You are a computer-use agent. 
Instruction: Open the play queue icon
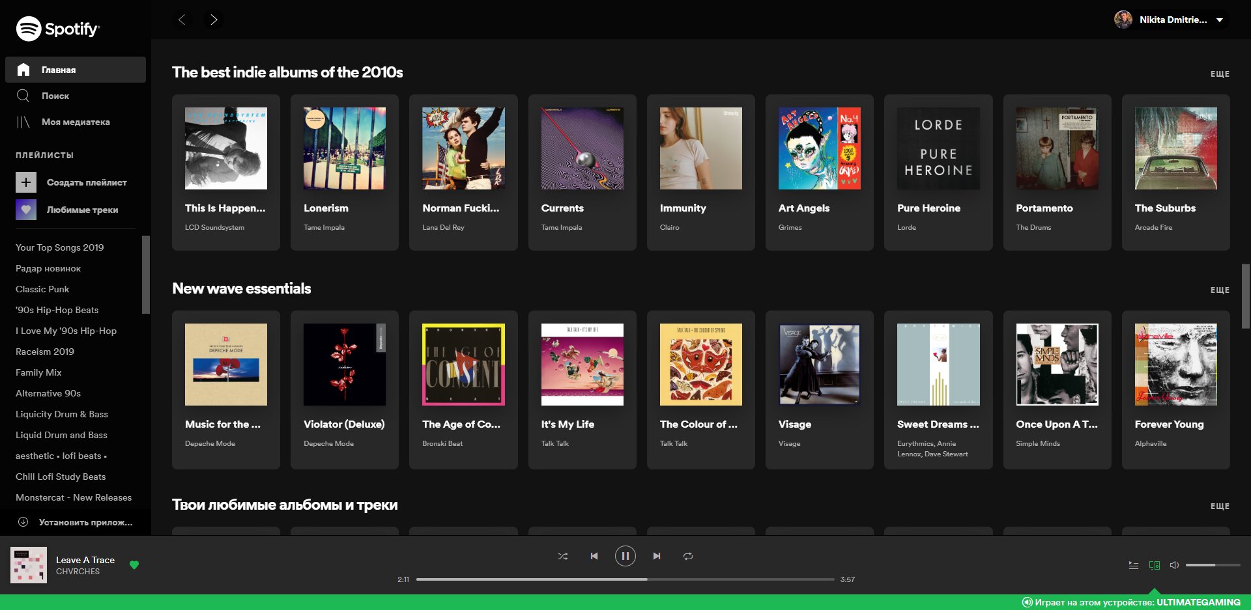pyautogui.click(x=1134, y=565)
